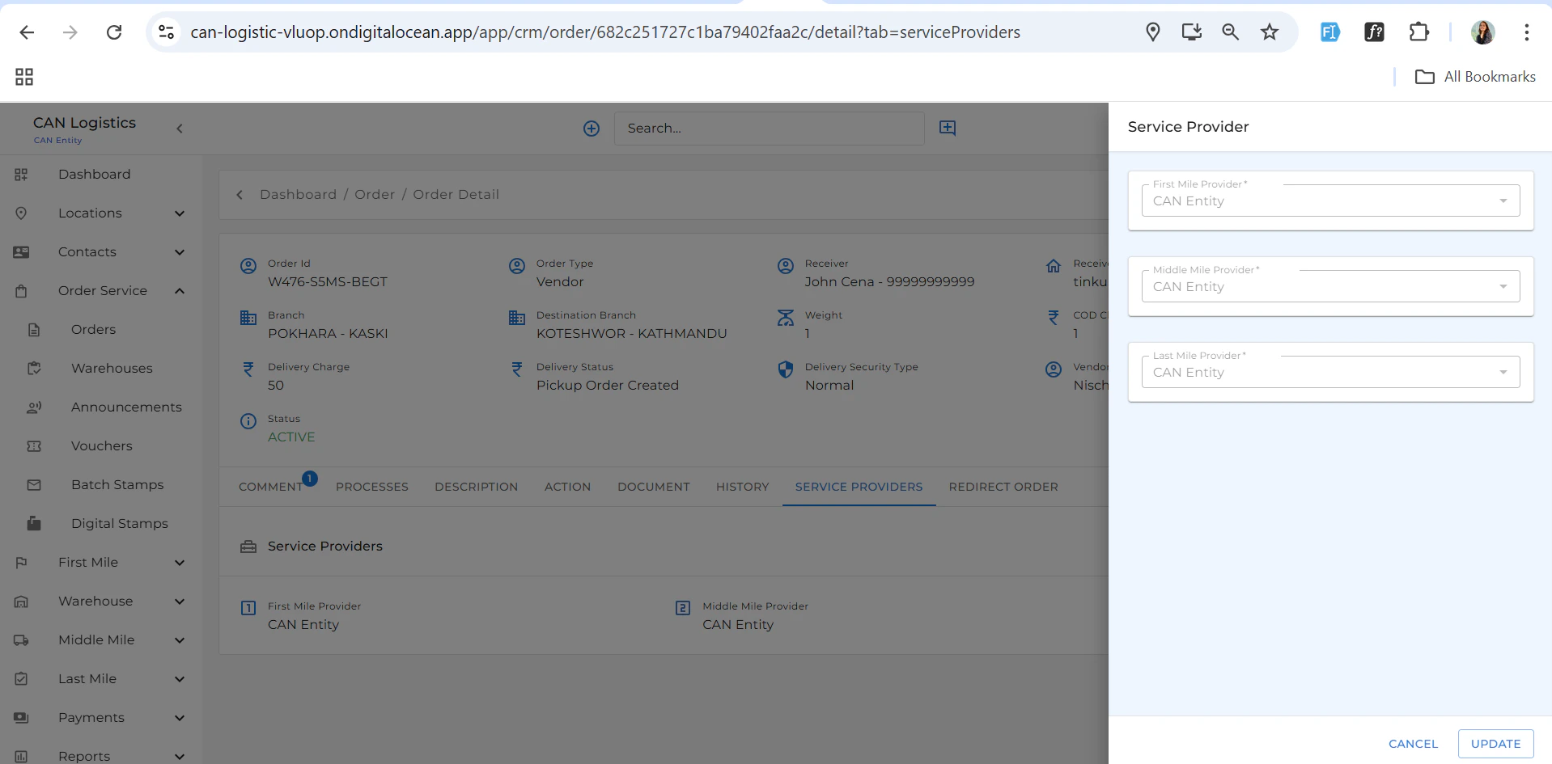Screen dimensions: 1552x764
Task: Expand the Contacts menu
Action: tap(101, 252)
